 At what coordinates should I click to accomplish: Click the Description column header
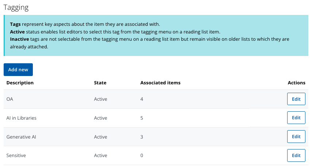point(20,83)
